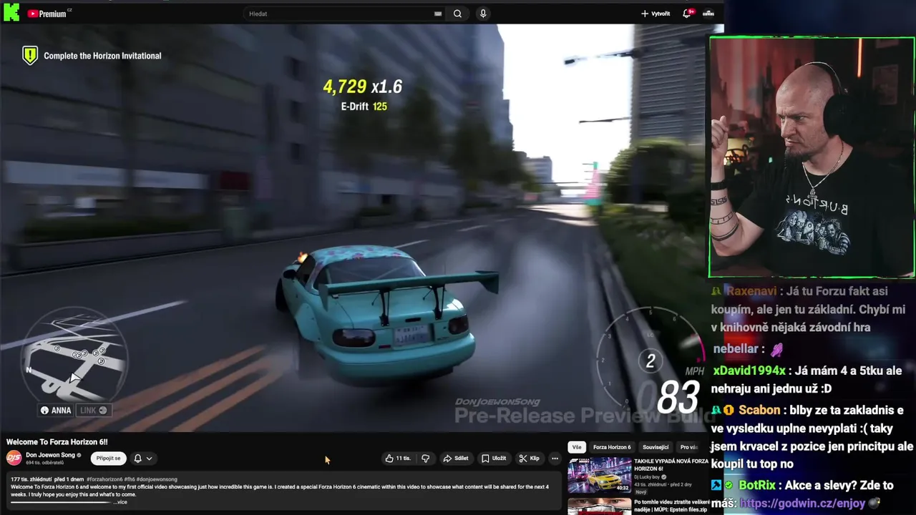Image resolution: width=916 pixels, height=515 pixels.
Task: Click the Scabon username in chat
Action: pos(759,411)
